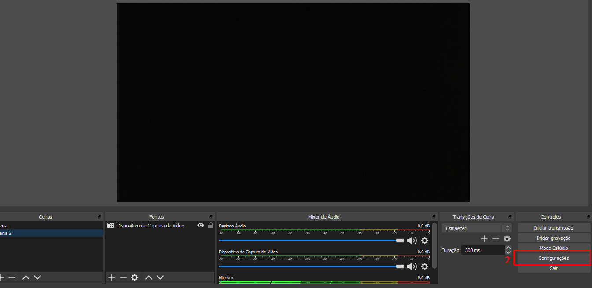Move the selected scene up
Viewport: 592px width, 288px height.
tap(26, 277)
